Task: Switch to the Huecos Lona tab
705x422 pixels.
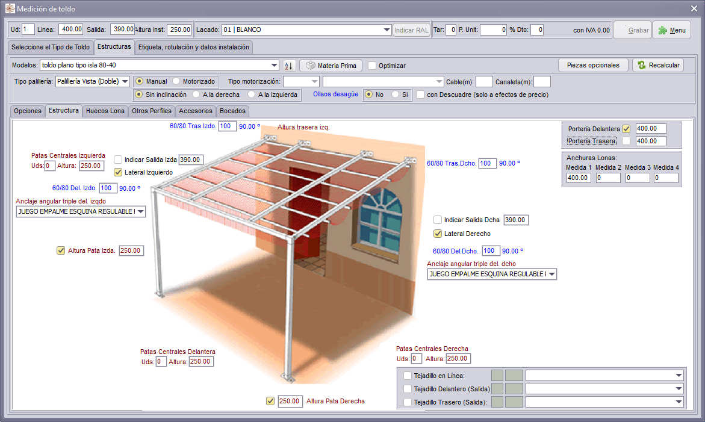Action: pyautogui.click(x=105, y=111)
